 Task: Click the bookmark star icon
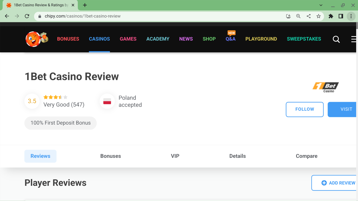point(318,16)
